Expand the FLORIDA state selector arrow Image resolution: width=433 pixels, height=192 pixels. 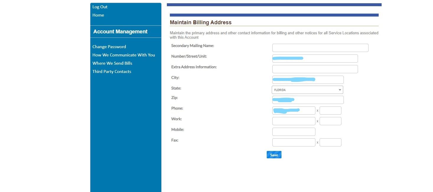coord(340,90)
